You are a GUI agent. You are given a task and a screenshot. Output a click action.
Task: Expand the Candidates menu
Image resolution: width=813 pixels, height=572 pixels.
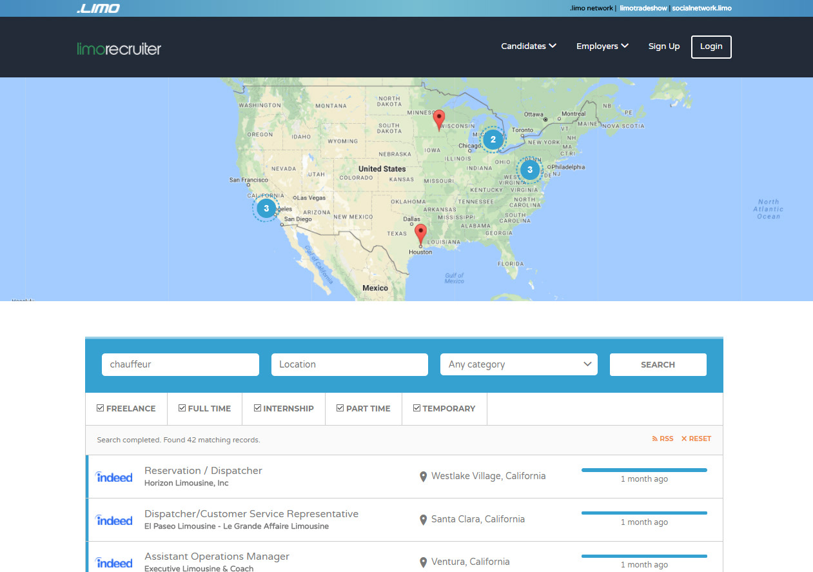[x=529, y=46]
